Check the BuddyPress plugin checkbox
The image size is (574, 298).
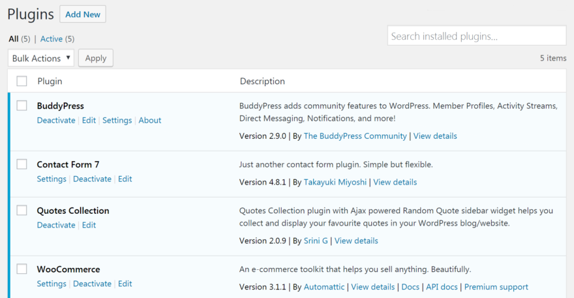(22, 106)
